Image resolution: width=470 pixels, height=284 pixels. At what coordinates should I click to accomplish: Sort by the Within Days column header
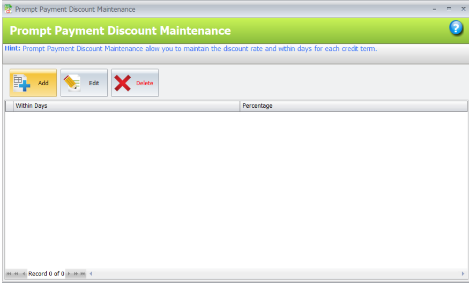(126, 106)
